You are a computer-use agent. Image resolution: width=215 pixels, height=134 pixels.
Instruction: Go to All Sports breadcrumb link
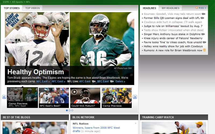coord(17,2)
